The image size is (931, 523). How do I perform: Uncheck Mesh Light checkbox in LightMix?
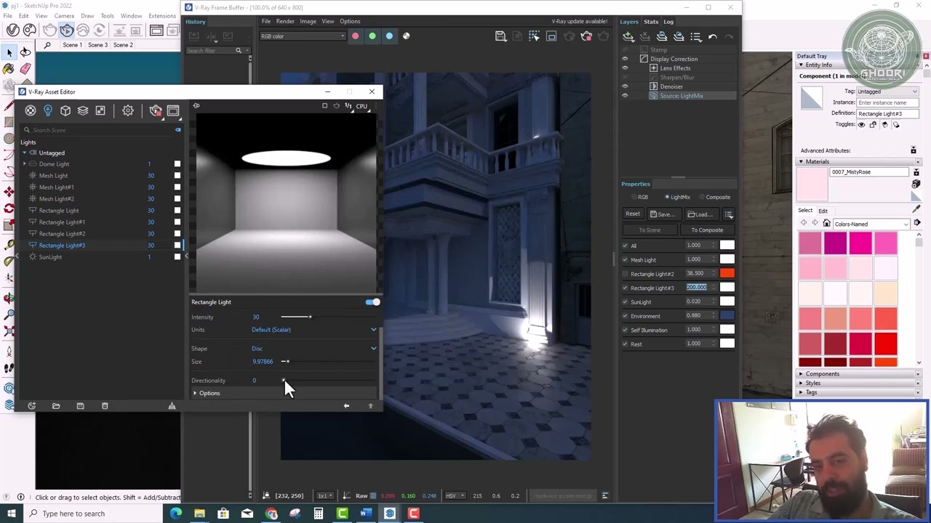pyautogui.click(x=625, y=259)
